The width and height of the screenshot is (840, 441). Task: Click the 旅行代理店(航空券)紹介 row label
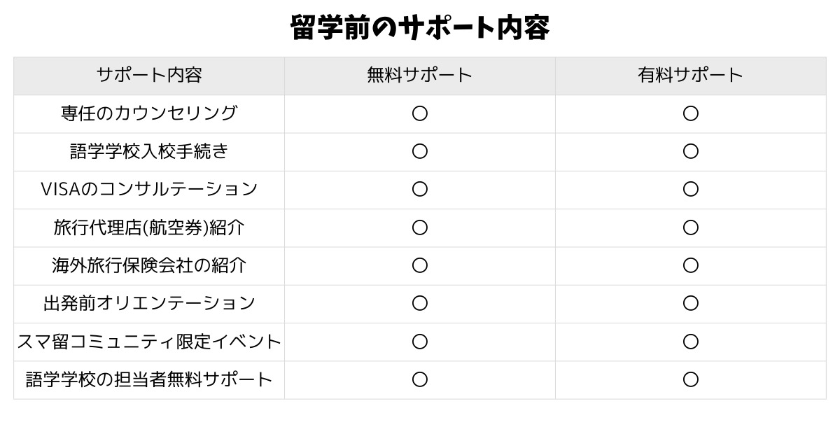pos(149,227)
